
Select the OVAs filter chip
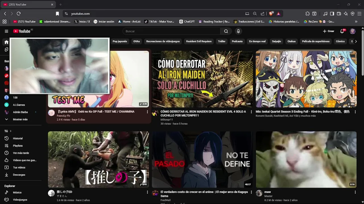(x=136, y=41)
